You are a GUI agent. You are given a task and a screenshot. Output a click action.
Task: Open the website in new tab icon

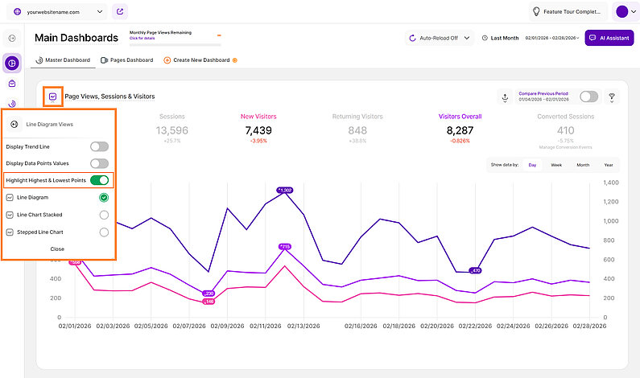120,12
